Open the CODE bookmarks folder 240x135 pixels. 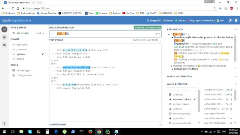pos(179,13)
